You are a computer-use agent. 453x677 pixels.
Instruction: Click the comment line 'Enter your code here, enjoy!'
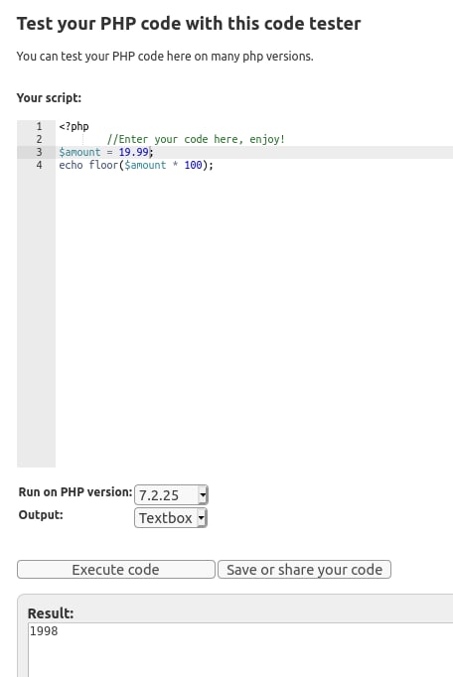tap(196, 139)
